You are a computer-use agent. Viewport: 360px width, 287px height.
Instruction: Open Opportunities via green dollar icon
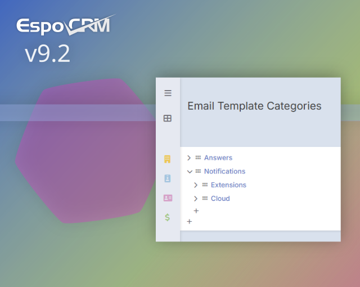[168, 217]
